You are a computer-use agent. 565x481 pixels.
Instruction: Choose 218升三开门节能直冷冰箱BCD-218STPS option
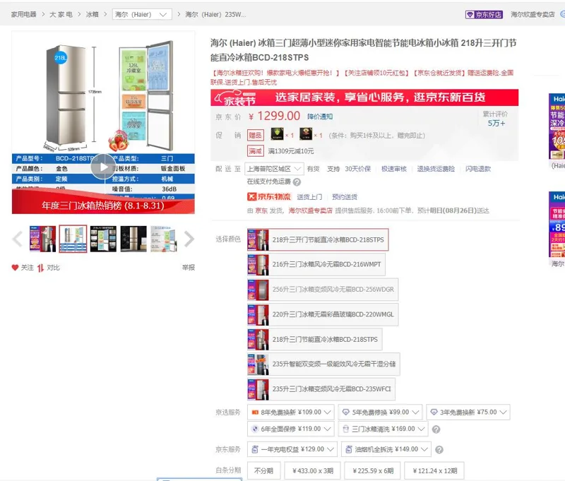(x=318, y=239)
